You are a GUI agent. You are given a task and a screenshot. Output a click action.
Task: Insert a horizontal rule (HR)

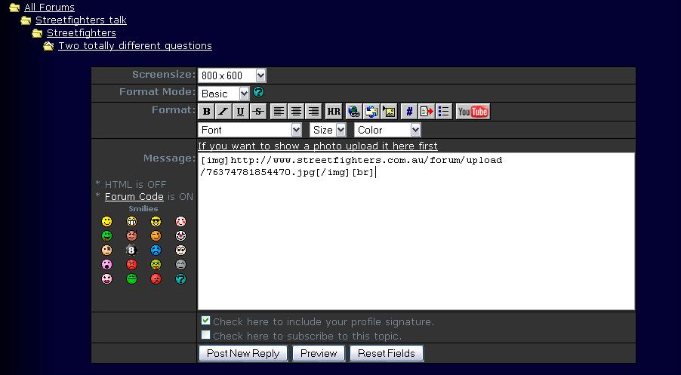click(333, 112)
